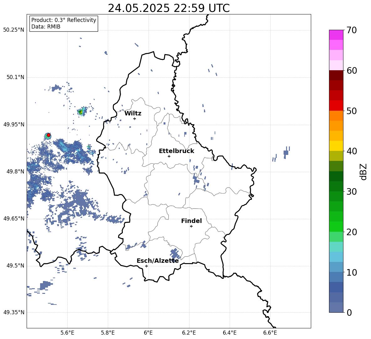This screenshot has height=339, width=371.
Task: Click the 5.6°E longitude label
Action: [x=67, y=333]
